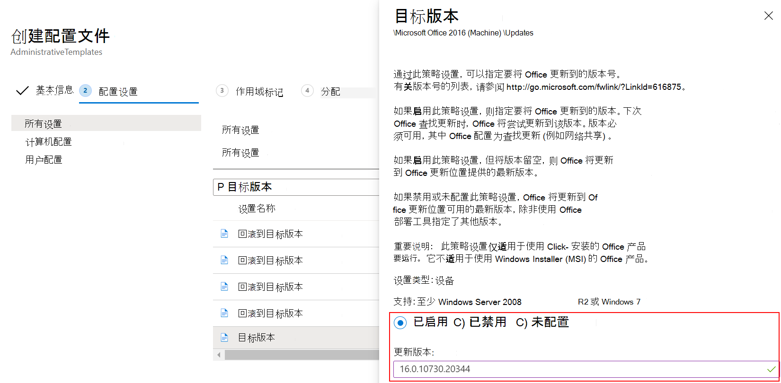Viewport: 781px width, 383px height.
Task: Click the 更新版本: label
Action: pos(414,352)
